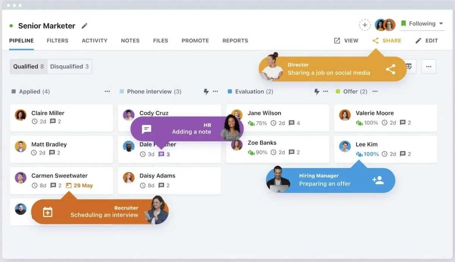Toggle to Qualified 8 candidates

click(28, 67)
